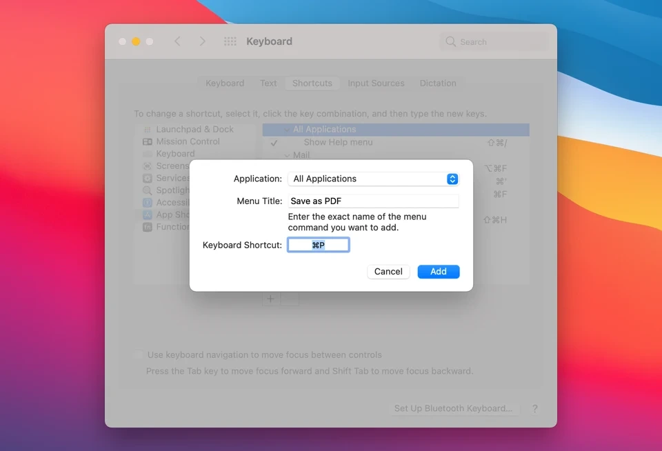This screenshot has height=451, width=662.
Task: Show all preferences grid icon
Action: pyautogui.click(x=230, y=41)
